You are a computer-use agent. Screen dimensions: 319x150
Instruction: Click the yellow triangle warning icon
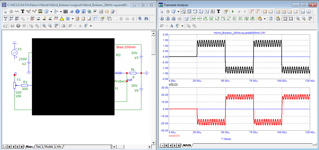(x=62, y=19)
